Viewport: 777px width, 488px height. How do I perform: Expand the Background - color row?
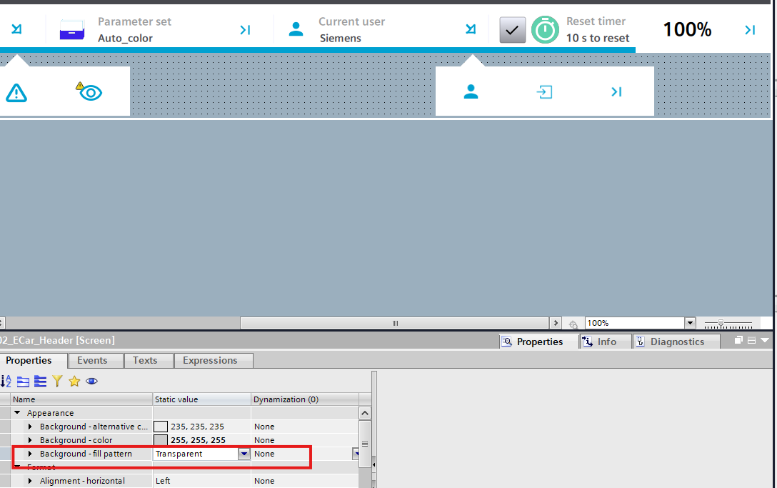coord(30,440)
